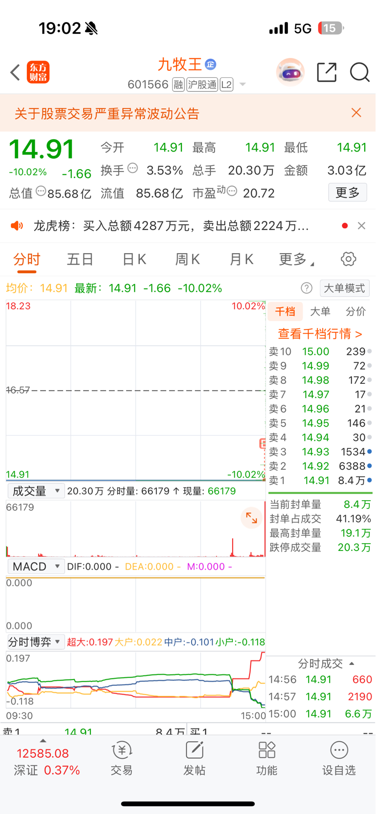The image size is (376, 814).
Task: Select the 千档 order book tab
Action: (285, 311)
